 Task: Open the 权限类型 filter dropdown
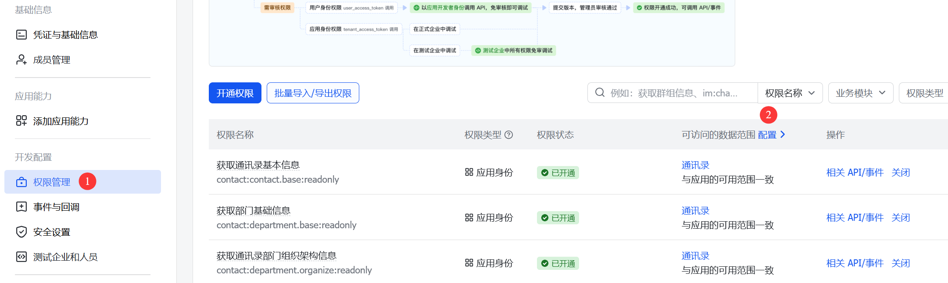pos(924,93)
